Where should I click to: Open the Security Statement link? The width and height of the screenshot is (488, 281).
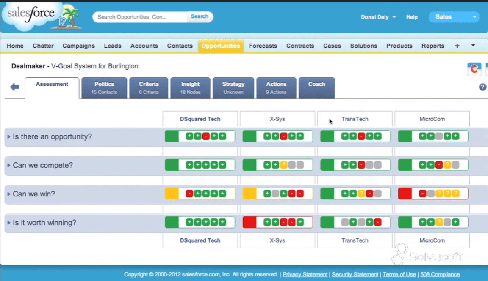point(355,275)
